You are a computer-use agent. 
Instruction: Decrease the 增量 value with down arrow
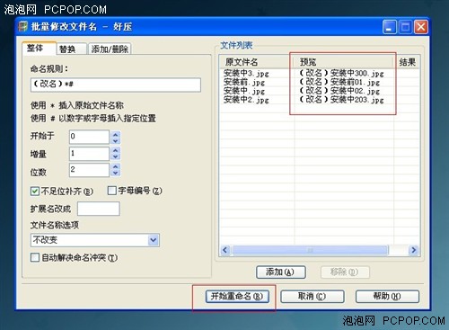116,157
